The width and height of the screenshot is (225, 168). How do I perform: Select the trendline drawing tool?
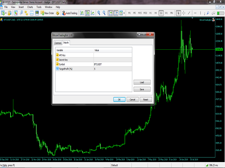[189, 13]
